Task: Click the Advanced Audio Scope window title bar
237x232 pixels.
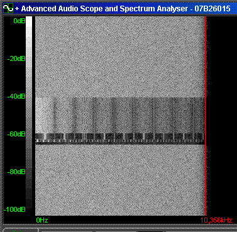Action: tap(119, 8)
